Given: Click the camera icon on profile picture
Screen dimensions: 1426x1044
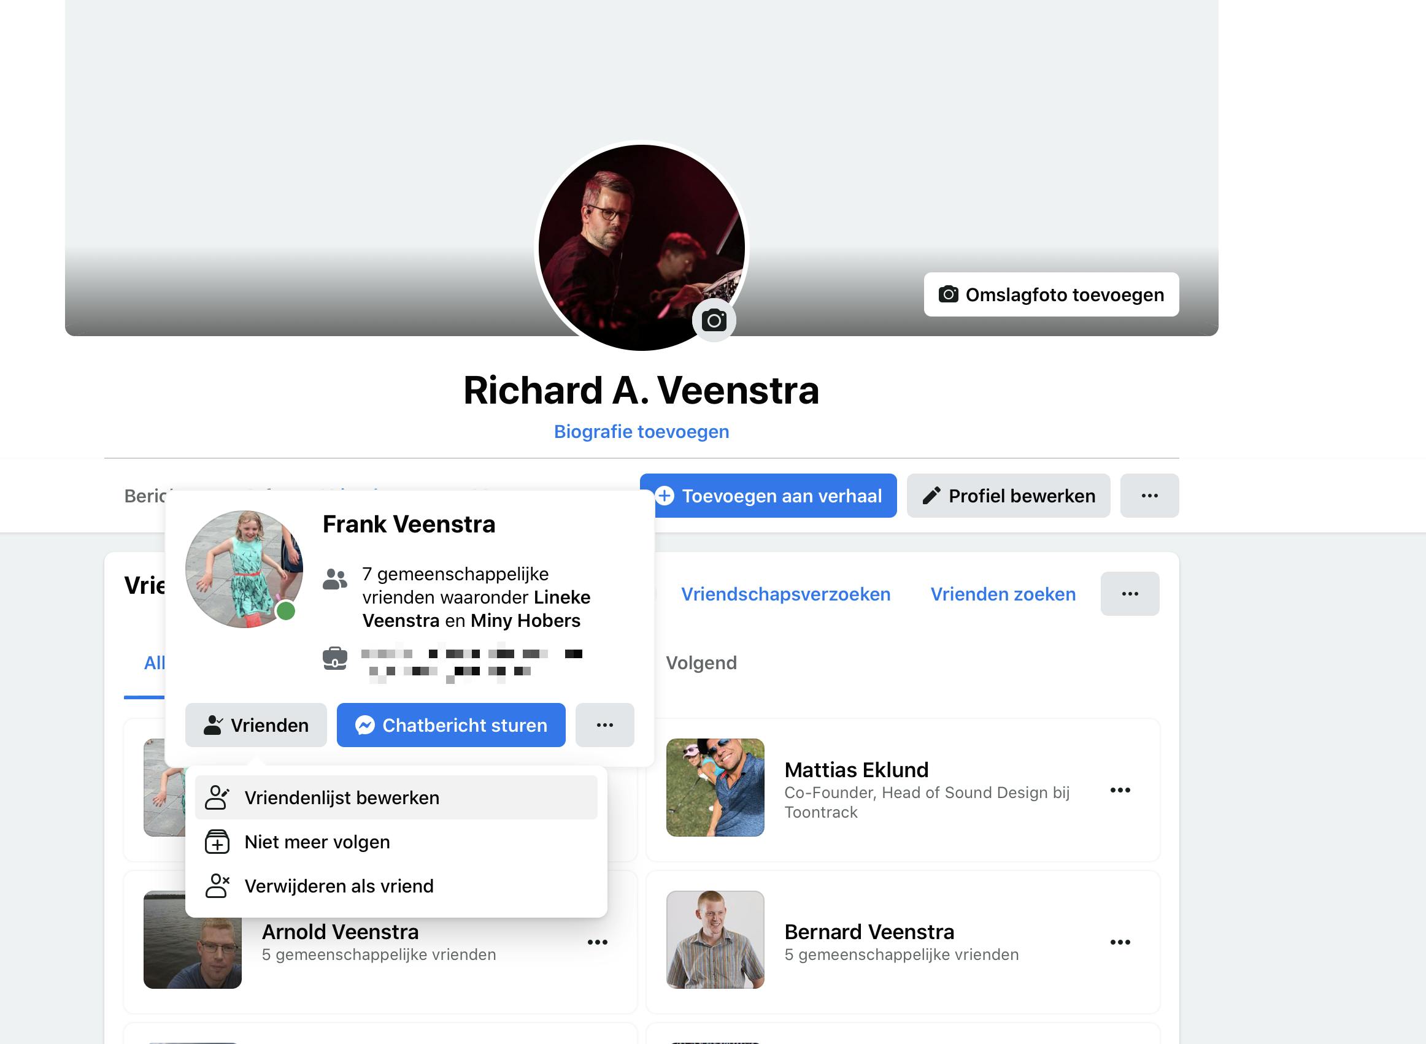Looking at the screenshot, I should tap(714, 320).
